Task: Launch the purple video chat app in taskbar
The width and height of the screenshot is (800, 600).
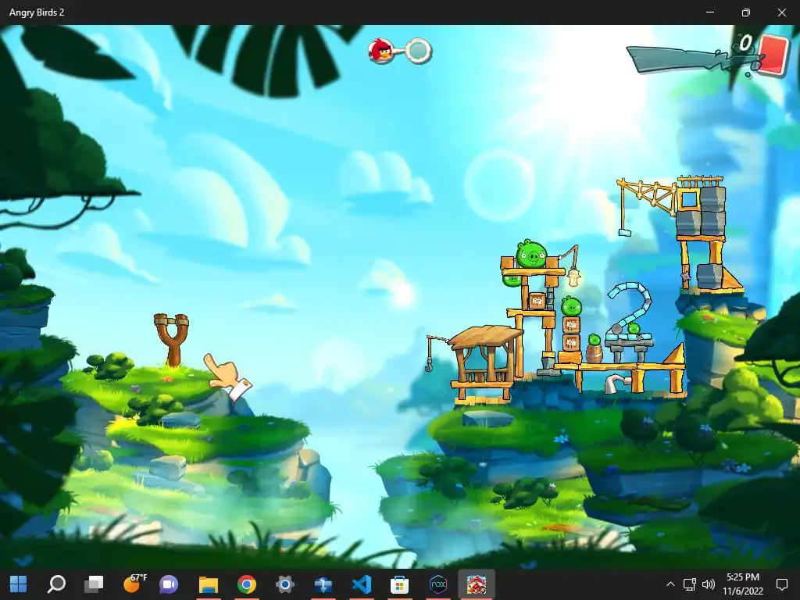Action: click(169, 584)
